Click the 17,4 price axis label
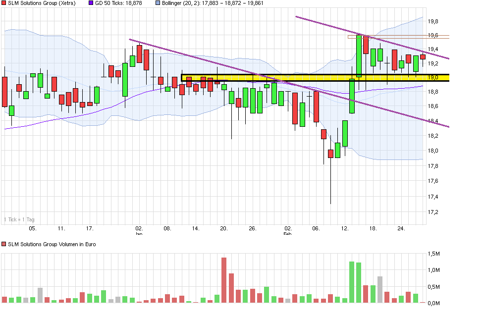Image resolution: width=484 pixels, height=316 pixels. point(433,197)
